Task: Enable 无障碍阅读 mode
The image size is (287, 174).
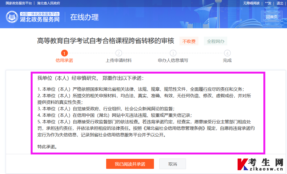Action: (251, 3)
